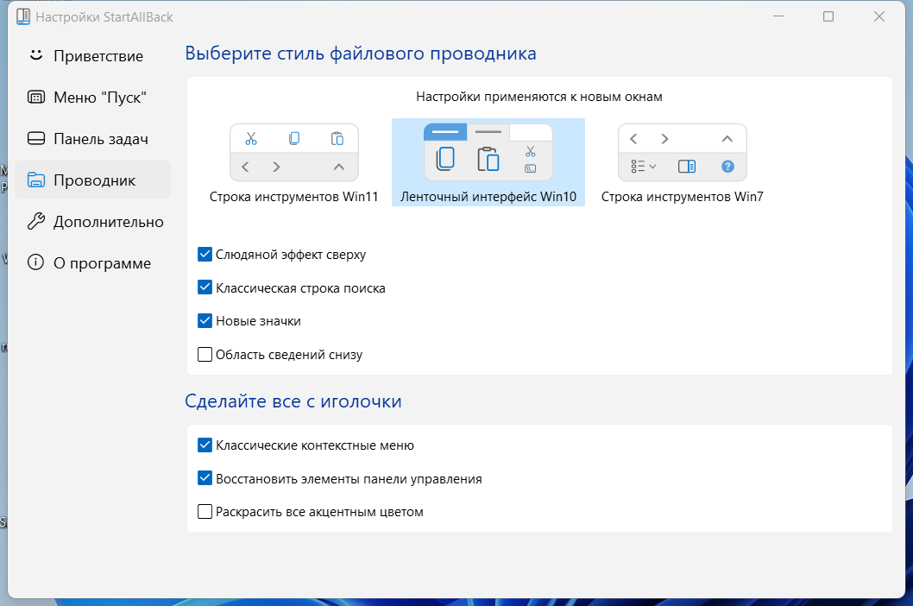The image size is (913, 606).
Task: Click the Ленточный интерфейс Win10 label
Action: click(x=488, y=197)
